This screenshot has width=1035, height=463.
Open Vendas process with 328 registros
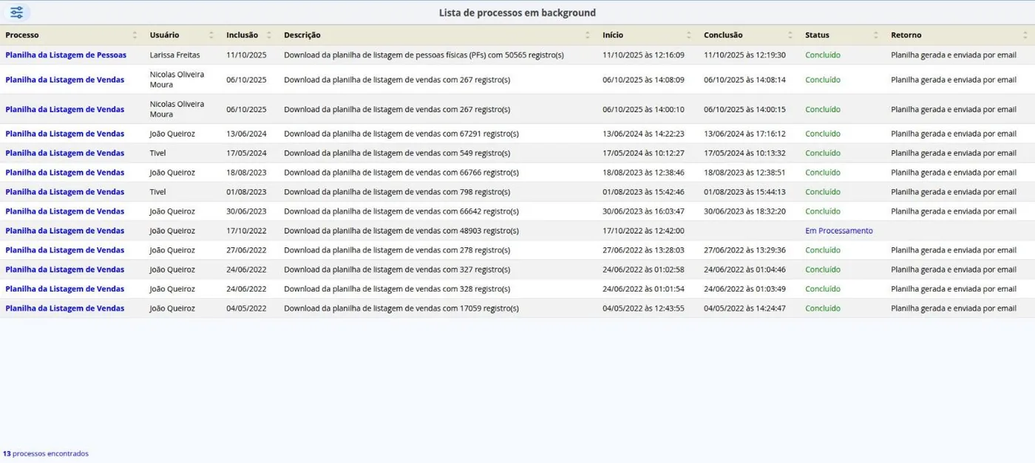coord(65,289)
